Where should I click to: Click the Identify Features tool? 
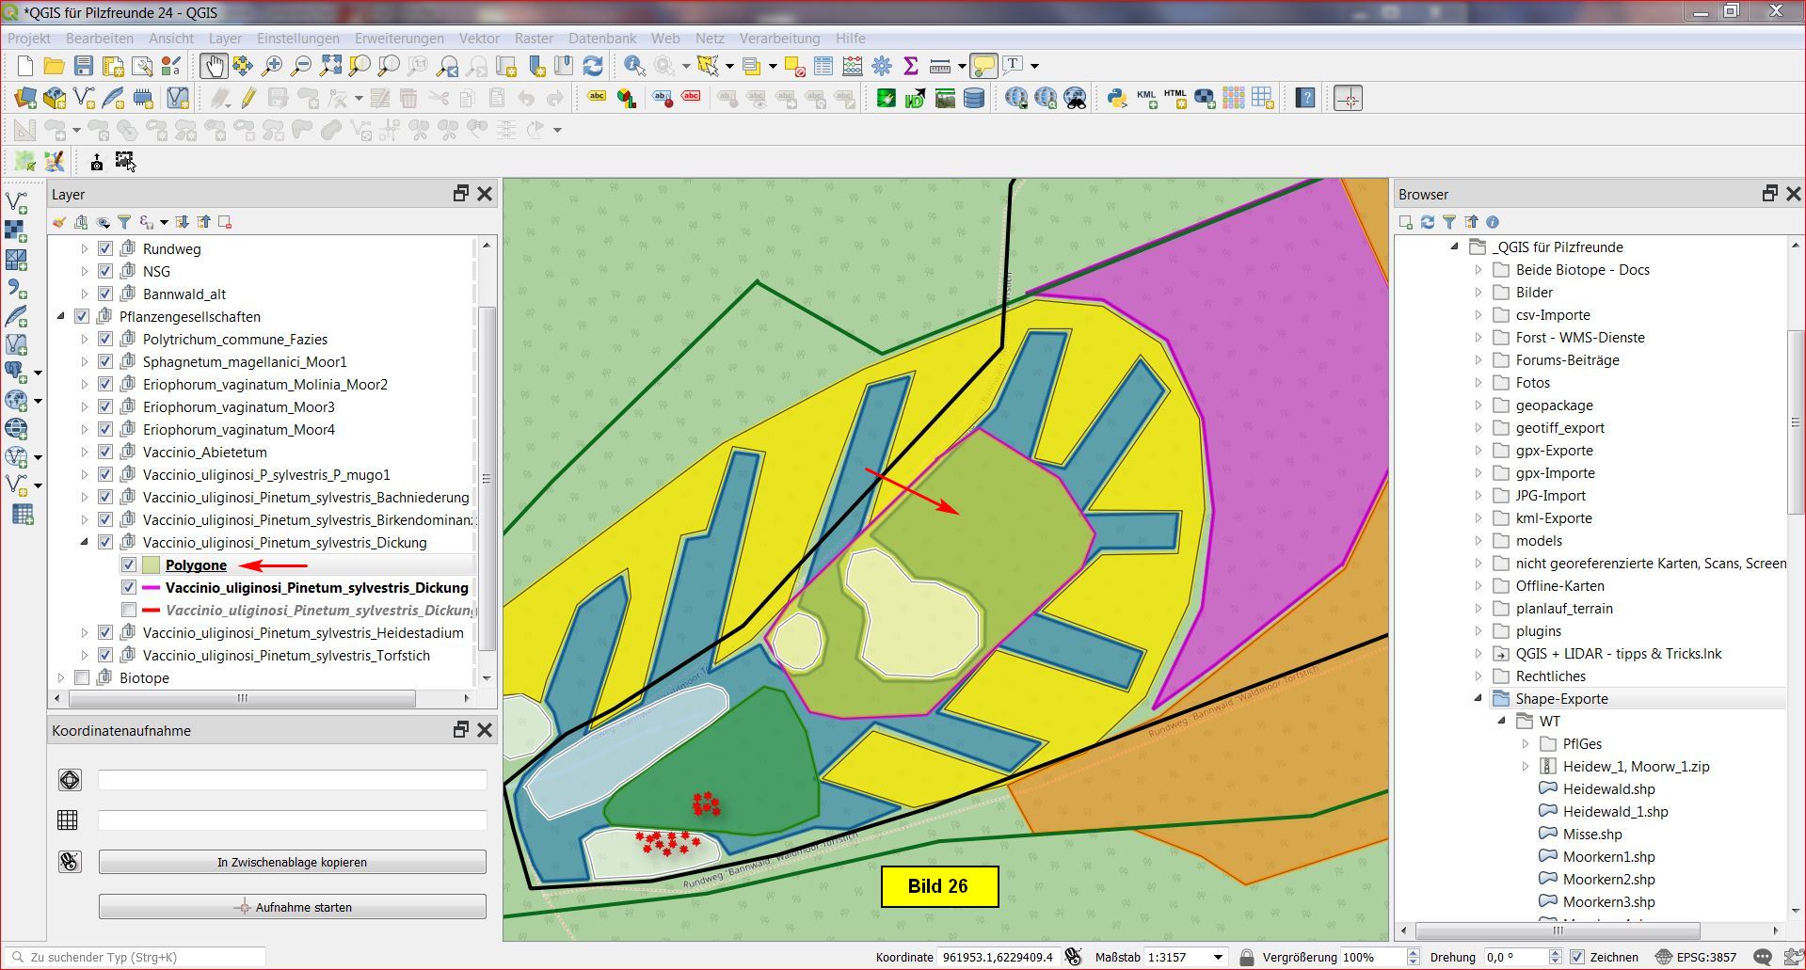click(634, 66)
